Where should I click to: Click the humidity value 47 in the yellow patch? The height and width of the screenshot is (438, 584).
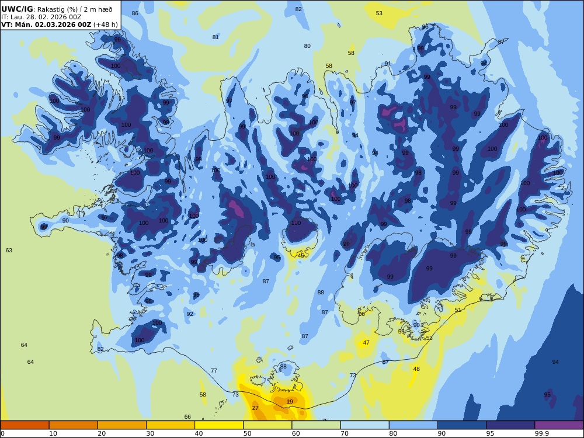pos(366,343)
